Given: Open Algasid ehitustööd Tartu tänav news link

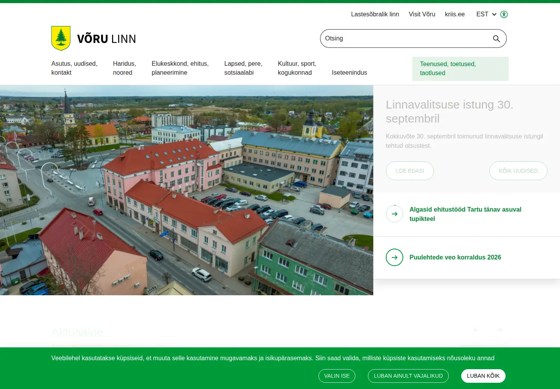Looking at the screenshot, I should [465, 214].
